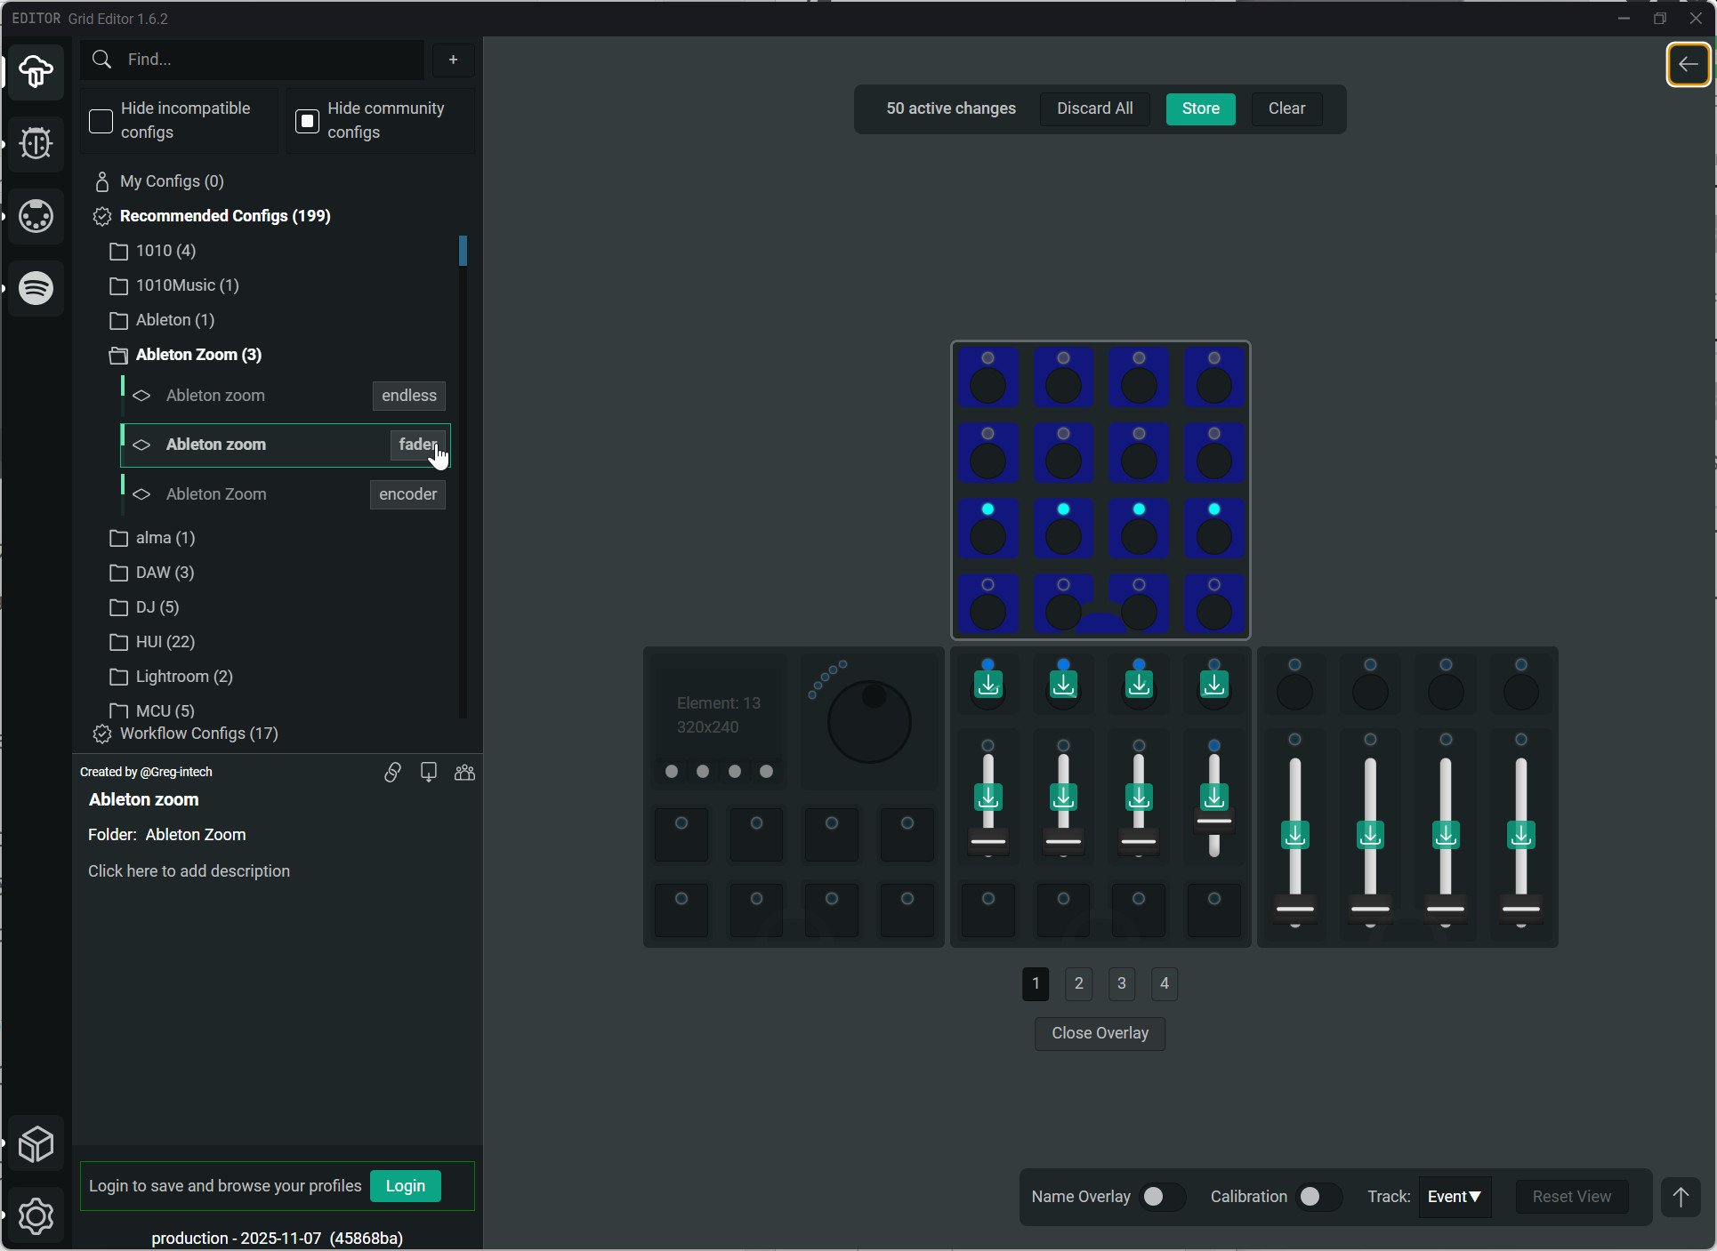Open the Track Event dropdown
1717x1251 pixels.
[1454, 1197]
